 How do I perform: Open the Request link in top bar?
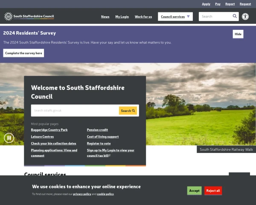point(245,4)
